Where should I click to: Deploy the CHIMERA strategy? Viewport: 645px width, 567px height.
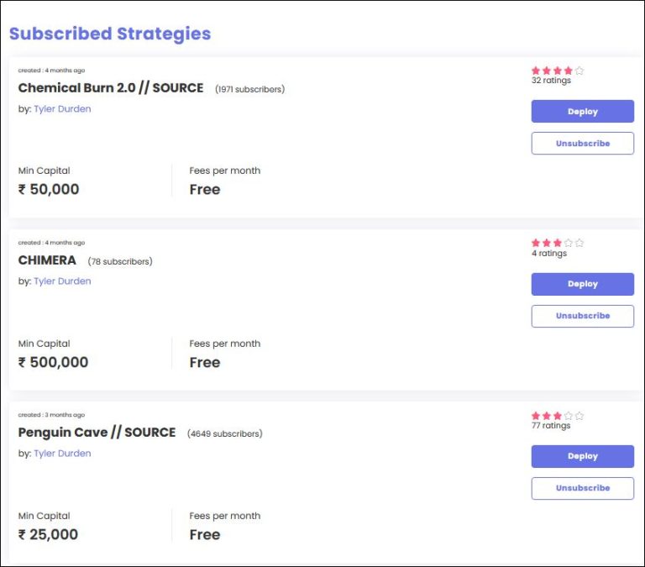pyautogui.click(x=582, y=284)
